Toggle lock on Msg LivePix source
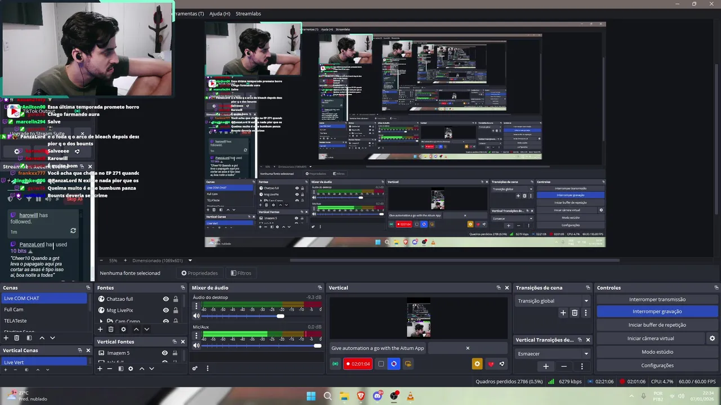The image size is (721, 405). point(176,310)
